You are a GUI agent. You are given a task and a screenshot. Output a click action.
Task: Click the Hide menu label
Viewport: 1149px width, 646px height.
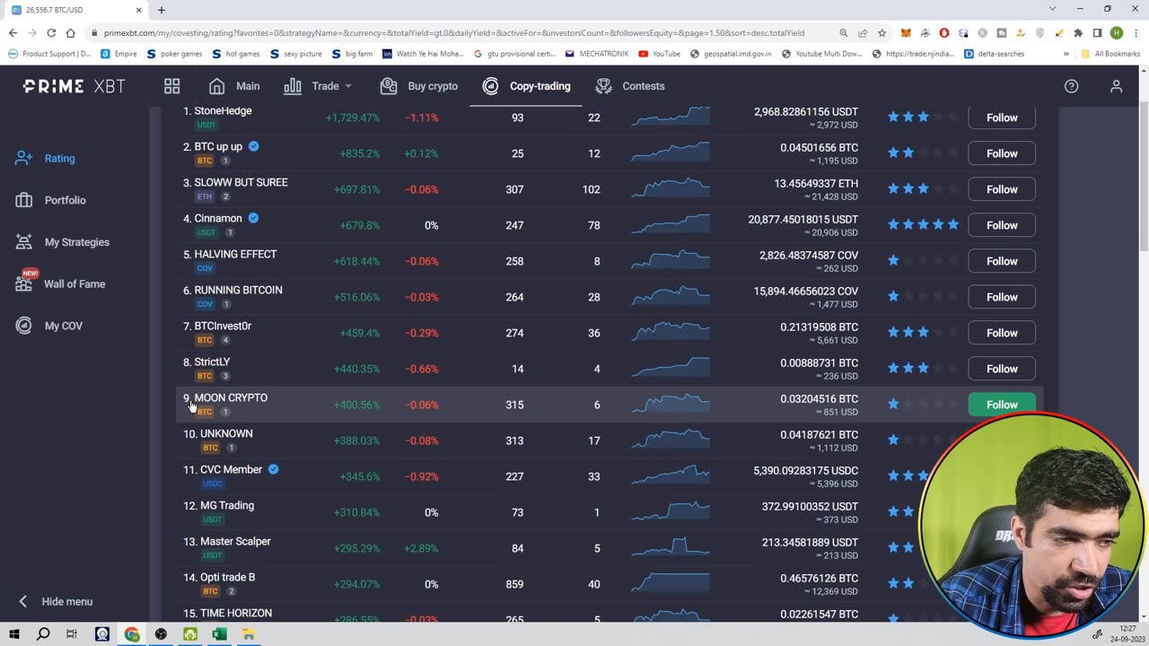coord(67,602)
